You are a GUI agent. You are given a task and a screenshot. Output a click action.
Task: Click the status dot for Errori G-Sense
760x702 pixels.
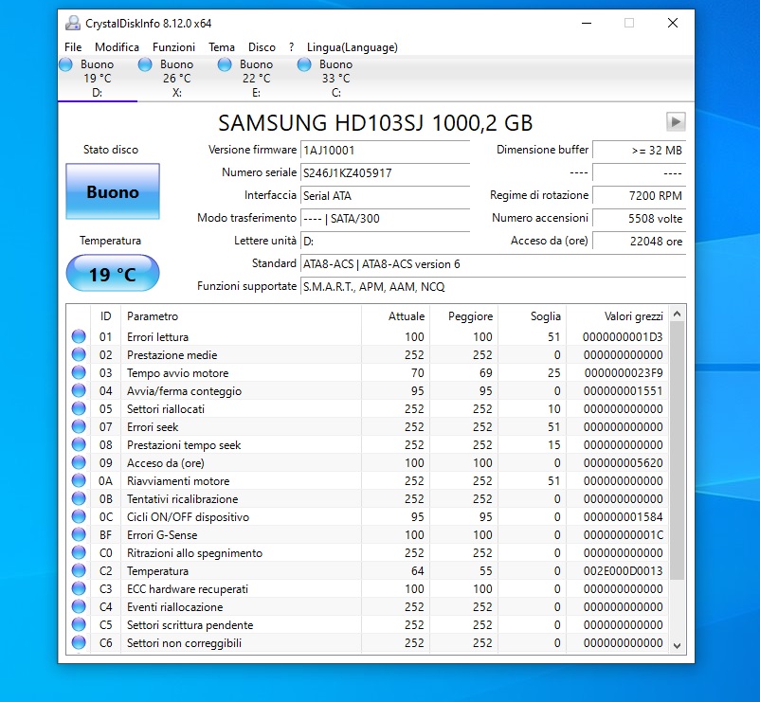click(x=79, y=534)
